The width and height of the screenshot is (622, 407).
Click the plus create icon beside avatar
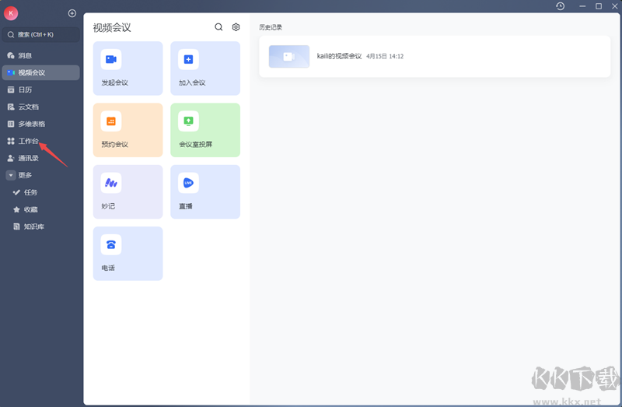72,13
